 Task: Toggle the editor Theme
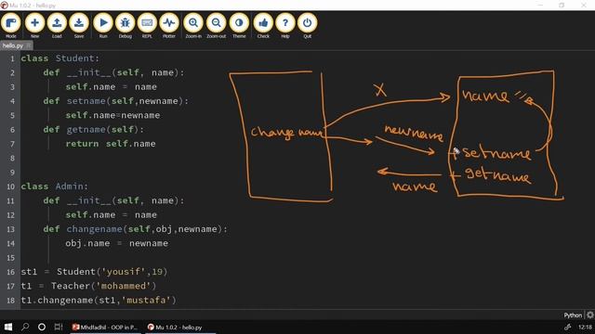(x=239, y=26)
